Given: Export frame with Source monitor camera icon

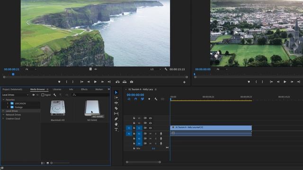Looking at the screenshot, I should click(132, 82).
